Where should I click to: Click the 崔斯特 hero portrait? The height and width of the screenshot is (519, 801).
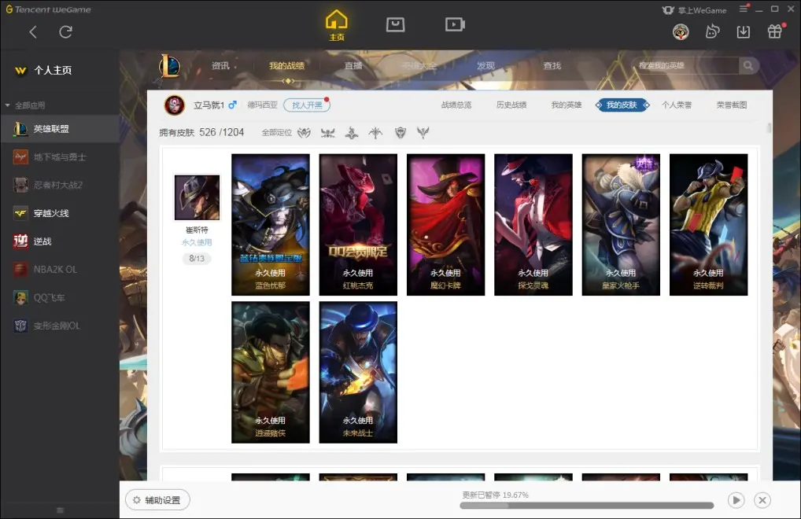[197, 197]
